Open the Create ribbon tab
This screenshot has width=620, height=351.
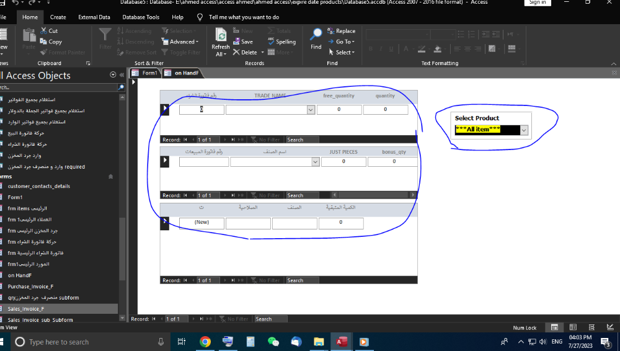pos(58,17)
